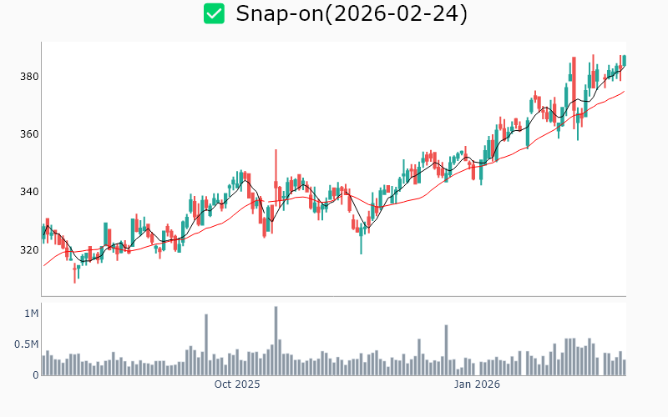668x417 pixels.
Task: Click the lowest candle at the chart's far left
Action: (x=74, y=274)
